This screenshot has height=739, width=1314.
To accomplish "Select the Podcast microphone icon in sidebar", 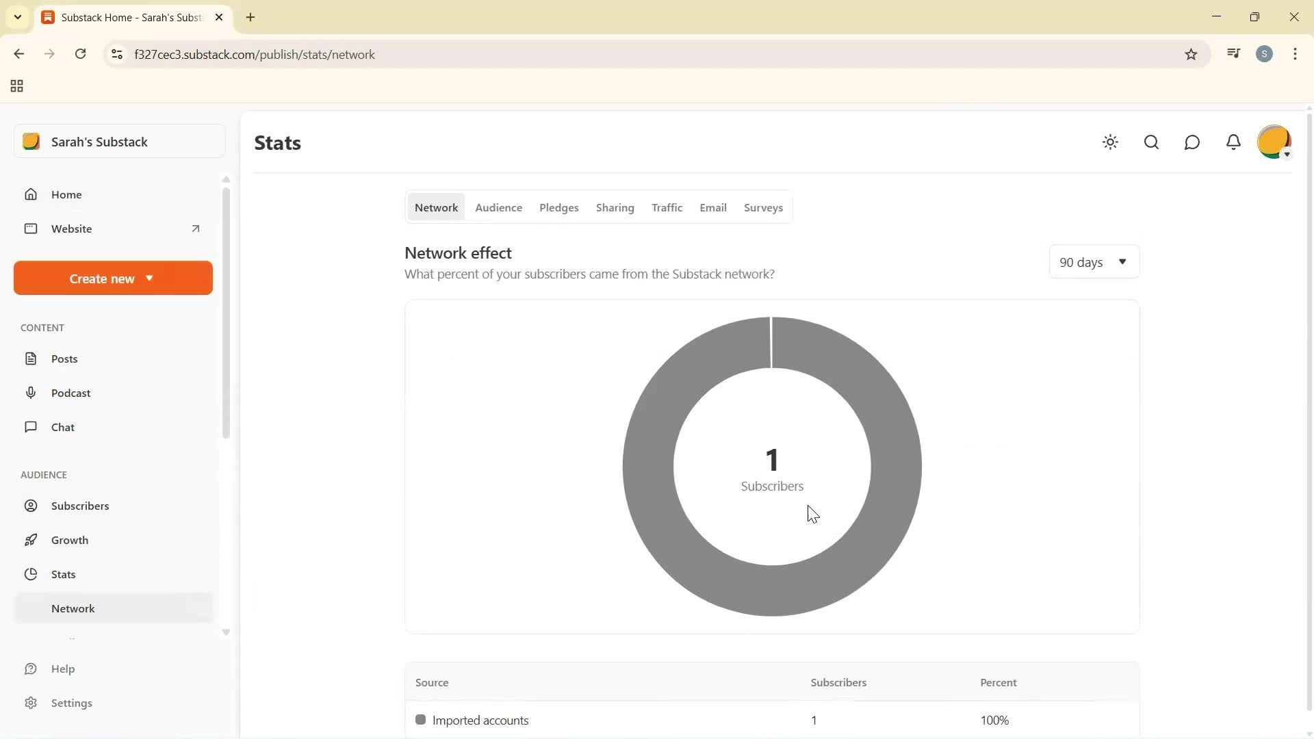I will (x=31, y=392).
